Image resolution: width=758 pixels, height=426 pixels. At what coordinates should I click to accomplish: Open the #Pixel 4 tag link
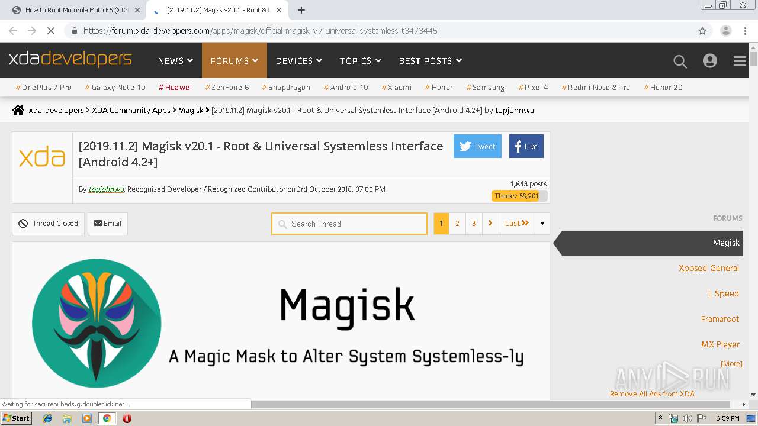point(533,87)
